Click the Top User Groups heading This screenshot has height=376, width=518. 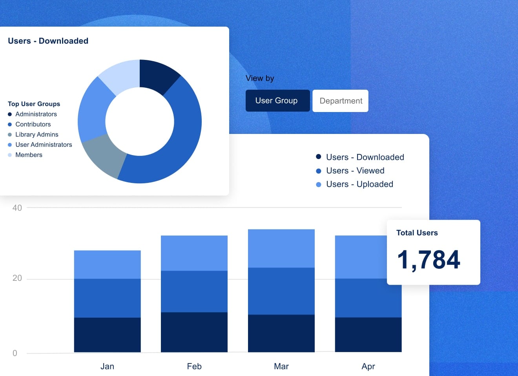click(x=34, y=104)
